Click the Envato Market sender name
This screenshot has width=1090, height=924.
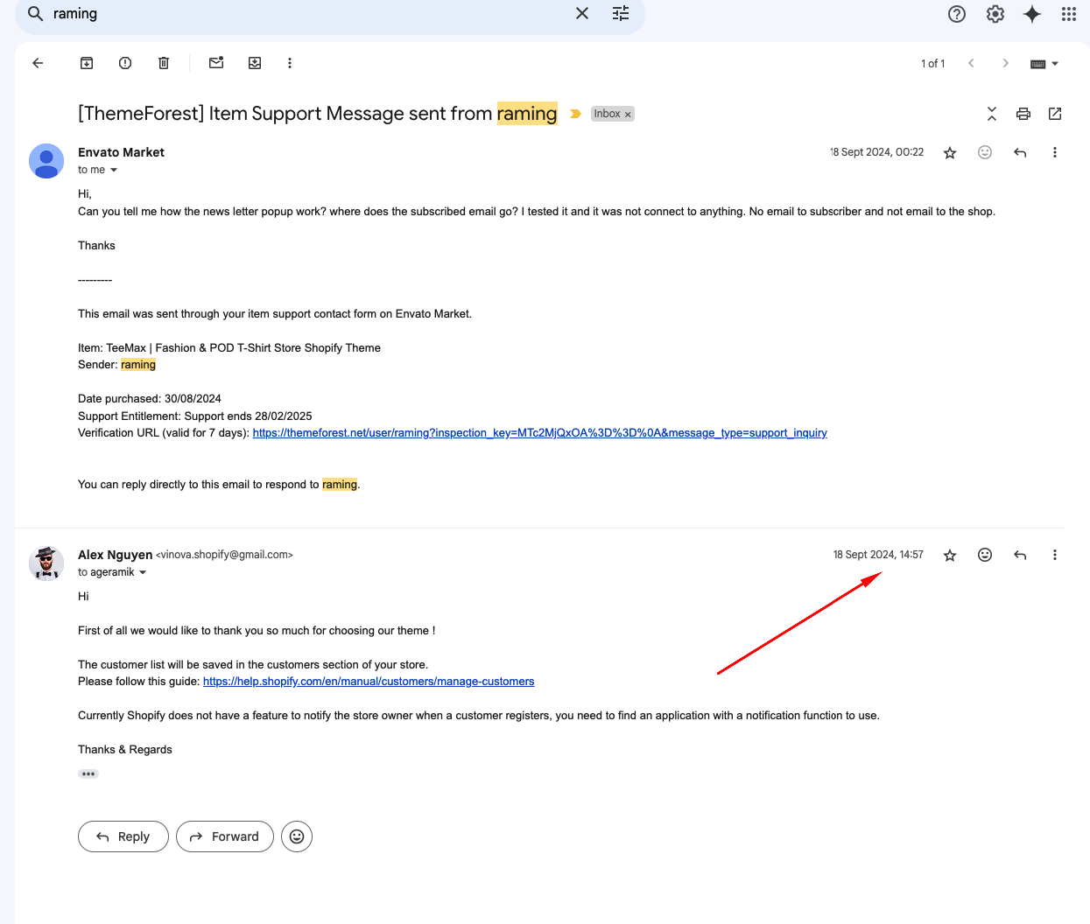tap(121, 152)
